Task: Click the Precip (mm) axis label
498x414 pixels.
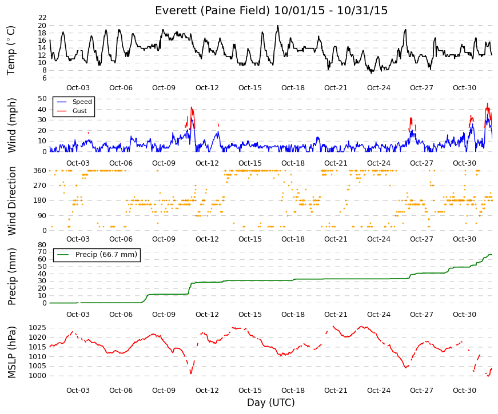Action: coord(11,276)
